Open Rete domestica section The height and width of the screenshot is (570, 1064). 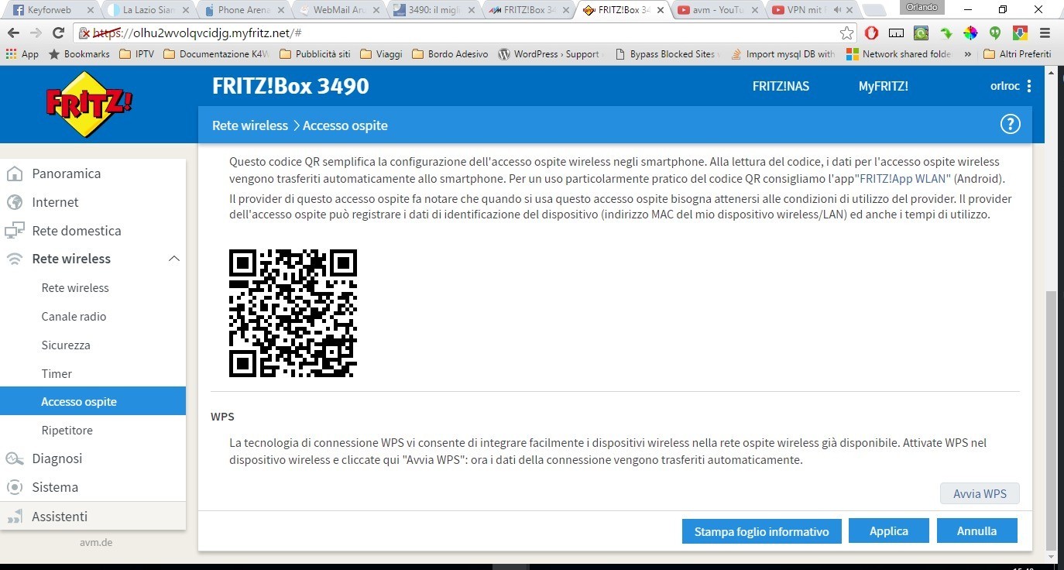76,231
